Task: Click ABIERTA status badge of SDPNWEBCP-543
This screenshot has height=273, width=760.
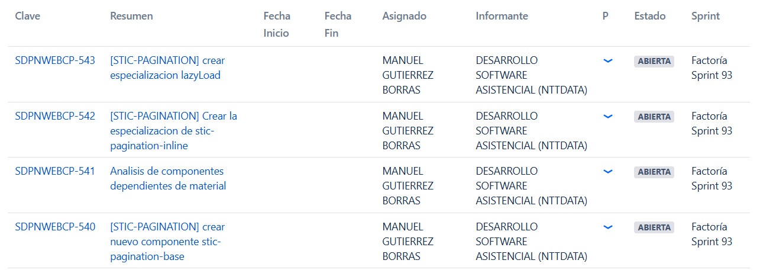Action: (x=654, y=62)
